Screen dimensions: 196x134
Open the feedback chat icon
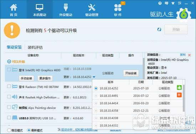tap(166, 3)
